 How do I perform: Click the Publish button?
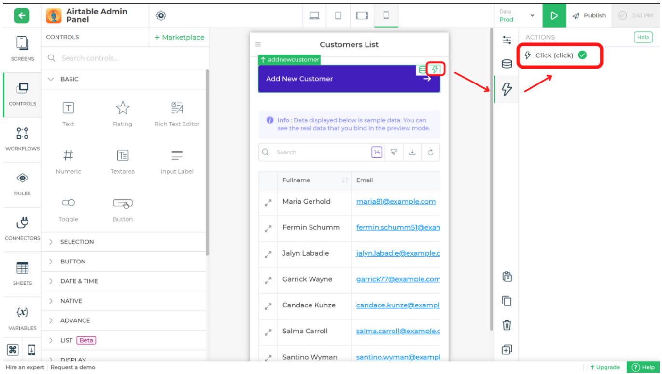pos(589,15)
